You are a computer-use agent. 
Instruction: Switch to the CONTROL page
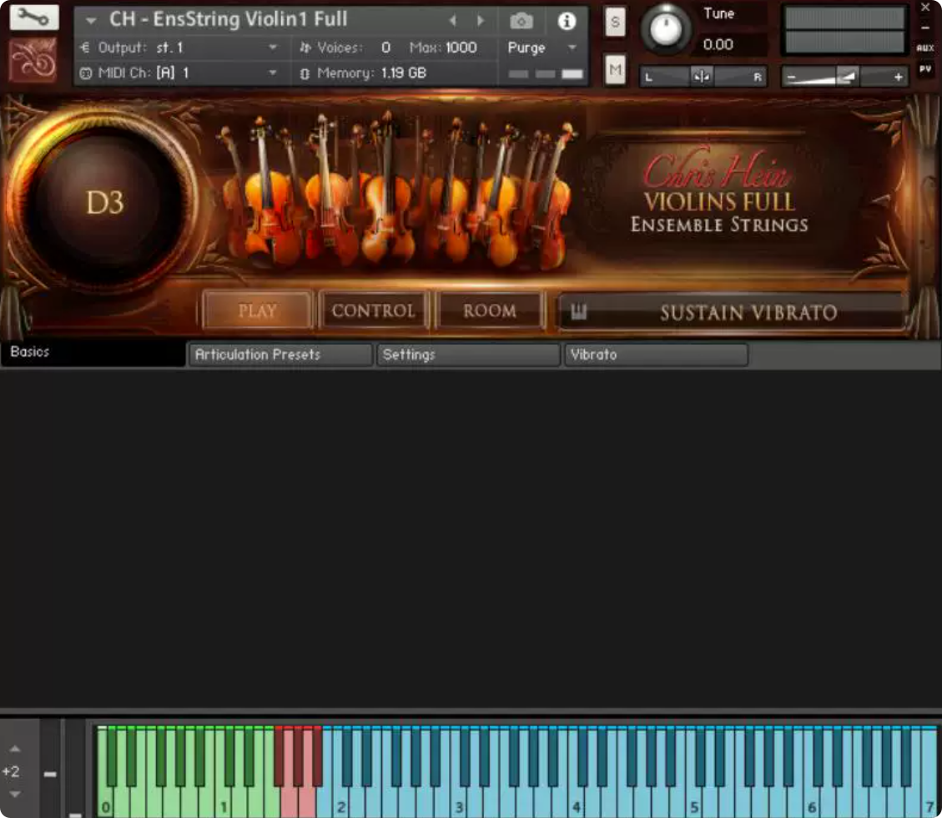pos(373,311)
